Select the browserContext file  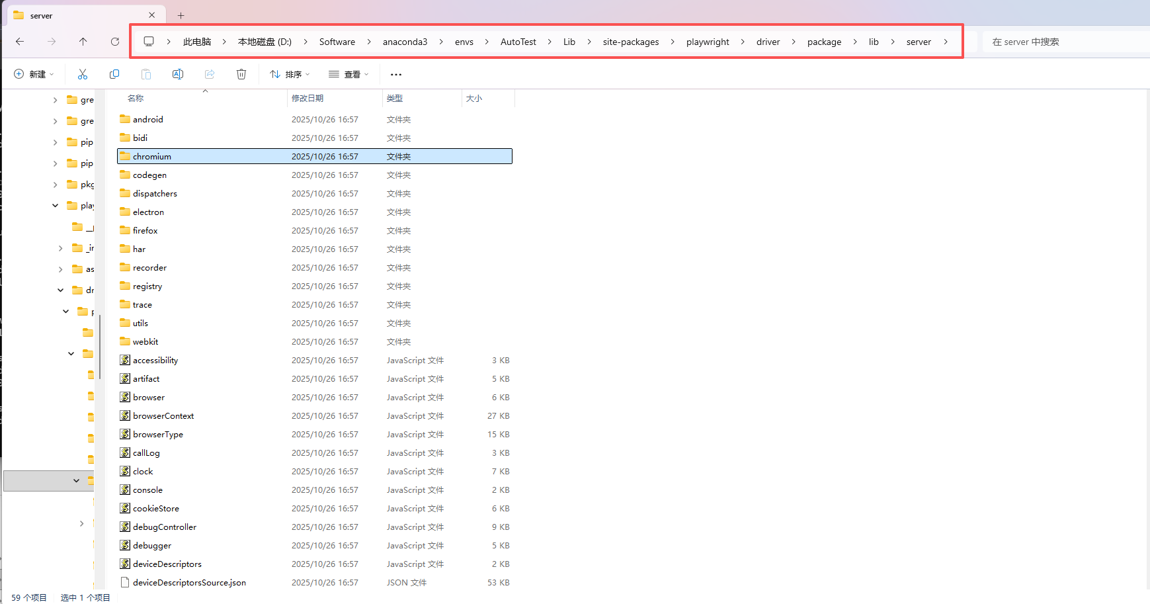(x=163, y=416)
